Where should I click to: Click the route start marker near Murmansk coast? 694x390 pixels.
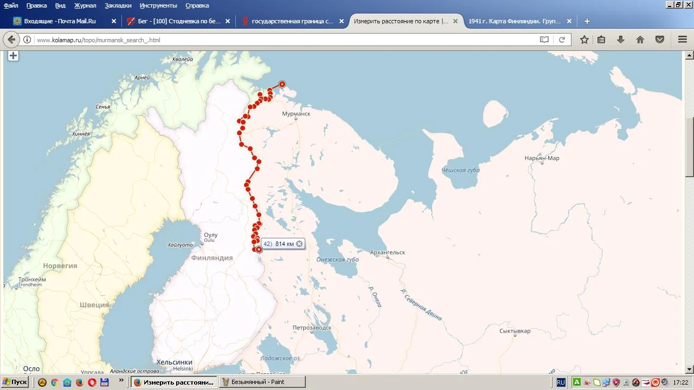pos(282,84)
